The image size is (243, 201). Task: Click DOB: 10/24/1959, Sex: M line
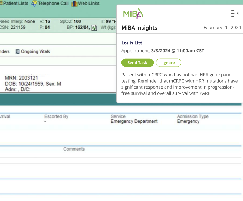[33, 84]
